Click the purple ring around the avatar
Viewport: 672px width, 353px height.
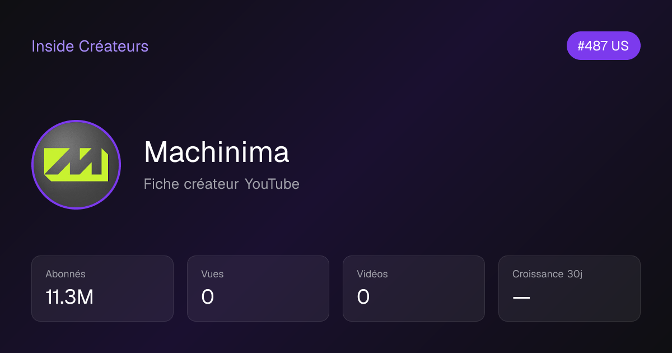[76, 121]
